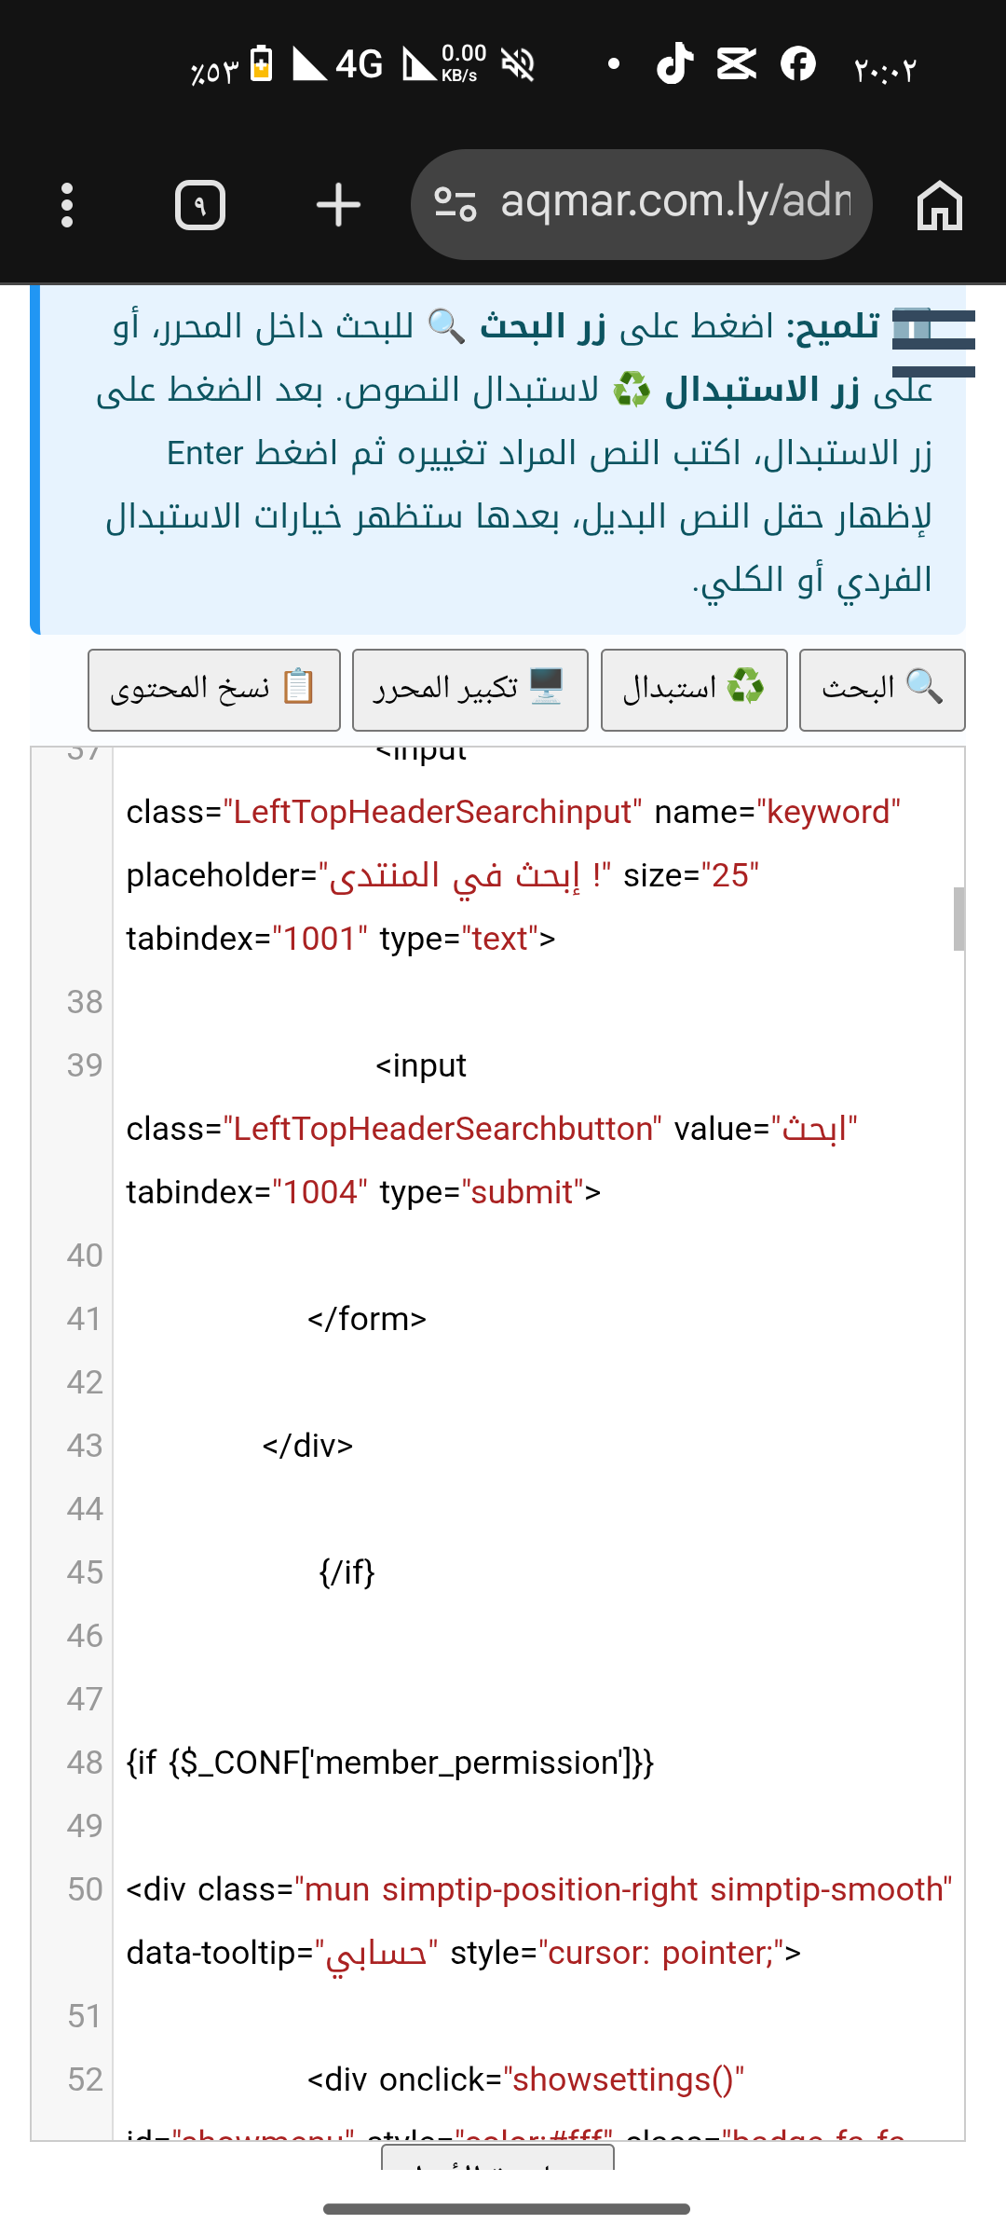Click the data-tooltip "حسابي" value
This screenshot has width=1006, height=2237.
coord(376,1953)
